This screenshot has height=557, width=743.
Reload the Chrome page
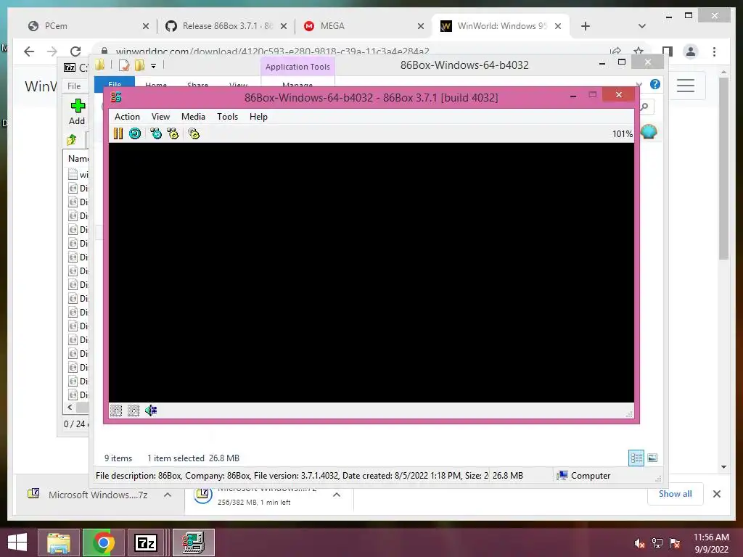click(x=75, y=51)
